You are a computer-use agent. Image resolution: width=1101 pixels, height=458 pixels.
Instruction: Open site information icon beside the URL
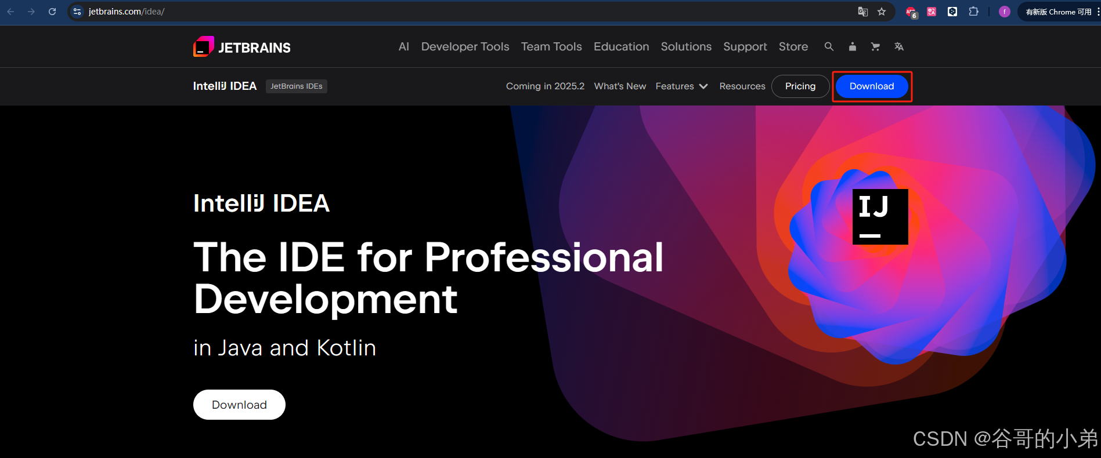point(77,12)
